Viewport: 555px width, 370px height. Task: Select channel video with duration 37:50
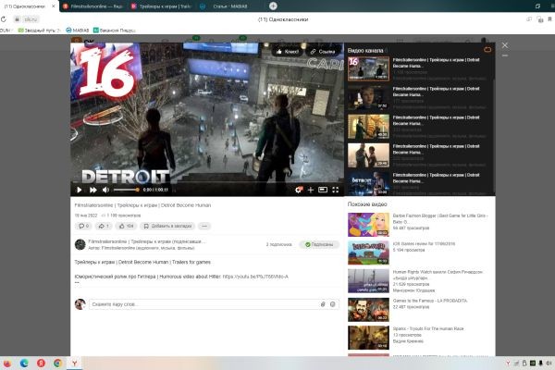pos(368,97)
